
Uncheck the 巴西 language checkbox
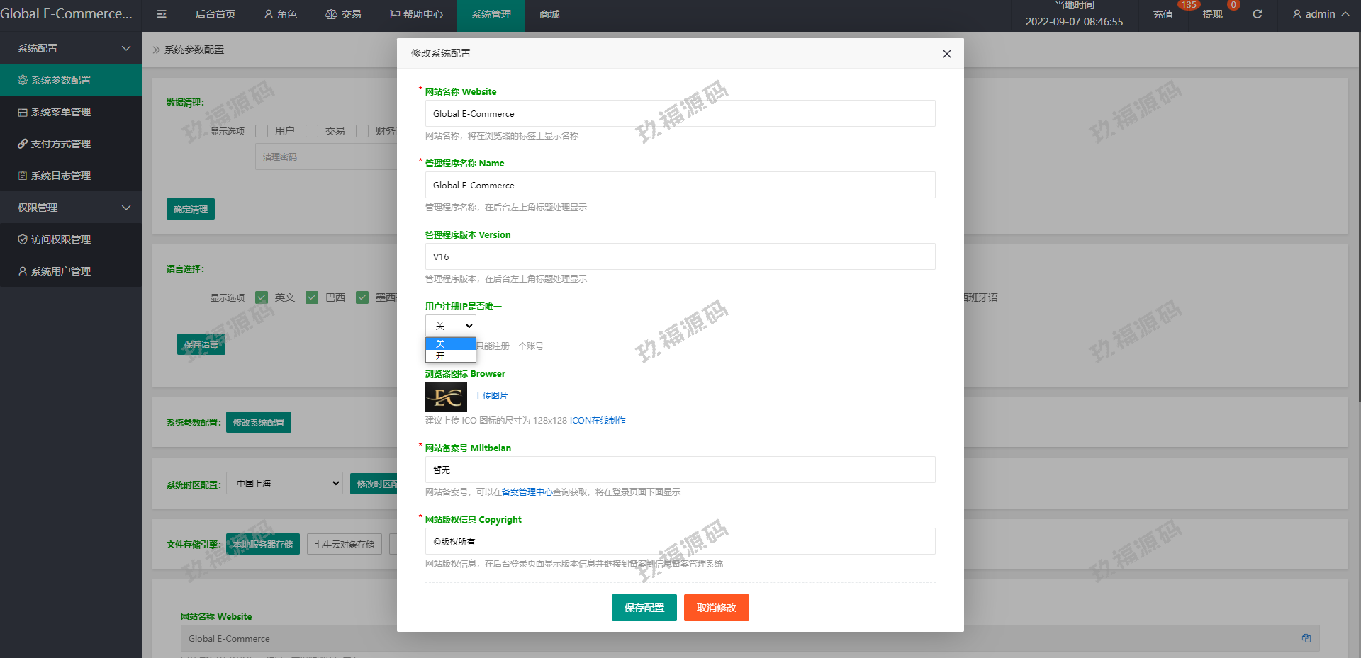click(x=312, y=297)
